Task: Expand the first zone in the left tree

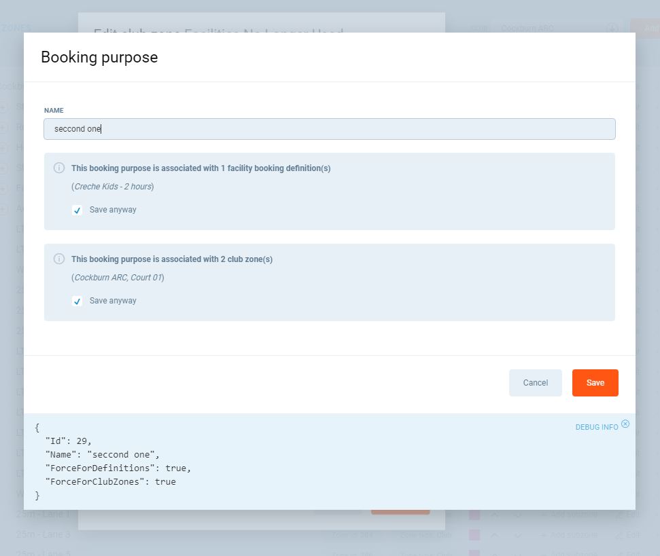Action: pos(3,107)
